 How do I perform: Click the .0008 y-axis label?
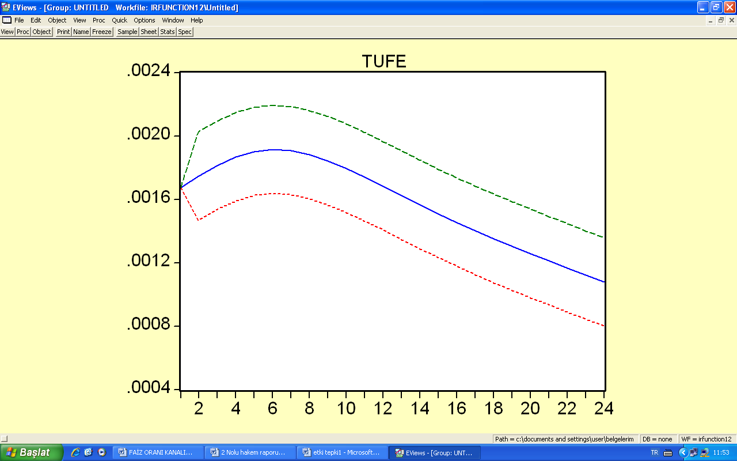click(149, 325)
